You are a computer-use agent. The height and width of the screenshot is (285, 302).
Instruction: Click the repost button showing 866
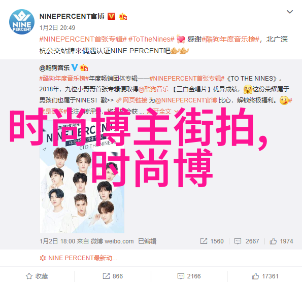pos(113,276)
